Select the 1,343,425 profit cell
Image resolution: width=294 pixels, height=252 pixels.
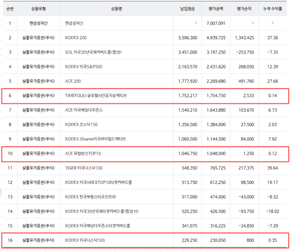pos(245,38)
